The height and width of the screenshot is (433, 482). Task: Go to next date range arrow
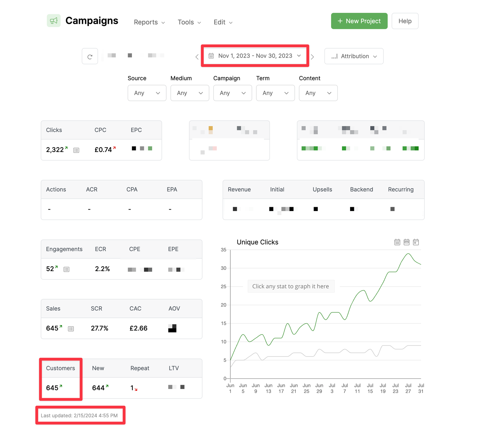(312, 57)
